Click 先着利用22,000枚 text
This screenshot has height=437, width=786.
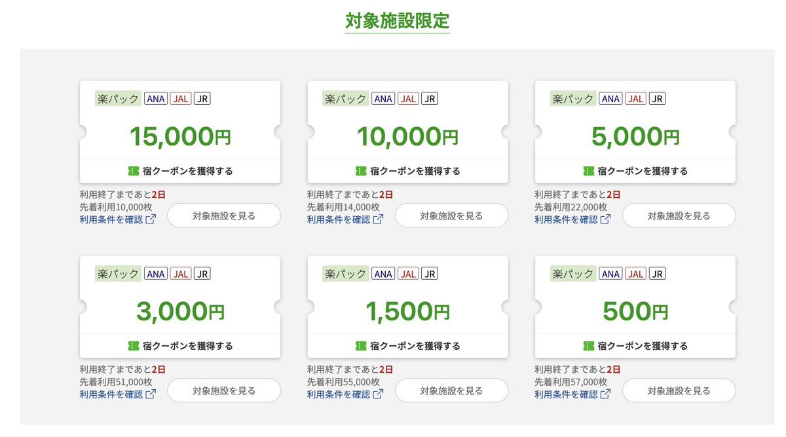click(x=571, y=207)
